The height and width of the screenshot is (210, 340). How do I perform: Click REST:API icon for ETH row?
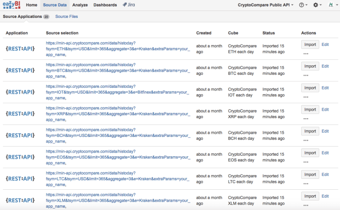[20, 49]
